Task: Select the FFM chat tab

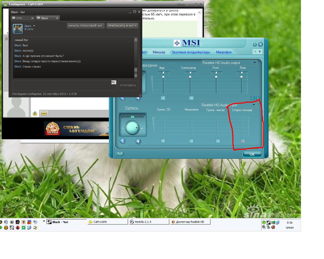Action: [x=23, y=18]
